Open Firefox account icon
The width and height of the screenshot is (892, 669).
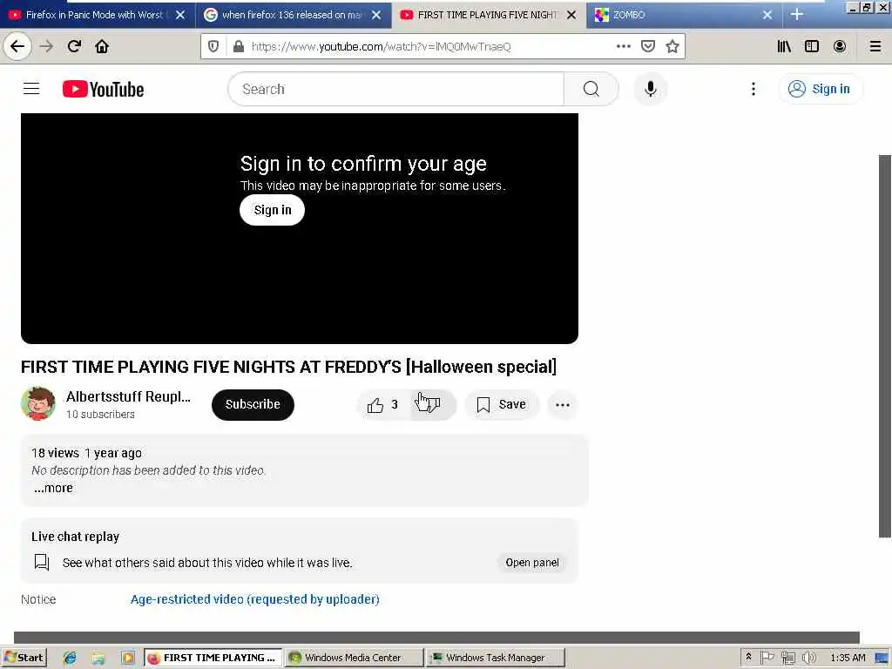[840, 46]
